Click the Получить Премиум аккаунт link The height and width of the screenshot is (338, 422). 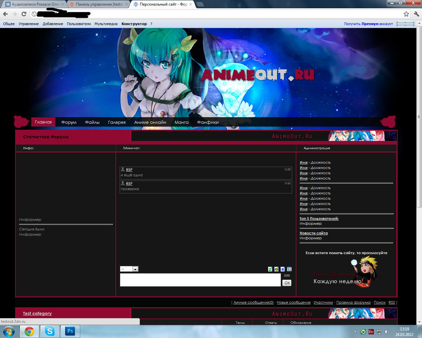pos(369,24)
